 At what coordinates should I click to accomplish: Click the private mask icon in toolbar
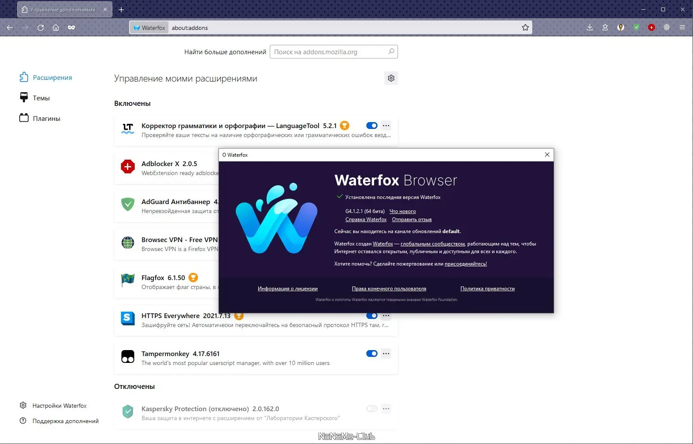tap(71, 28)
